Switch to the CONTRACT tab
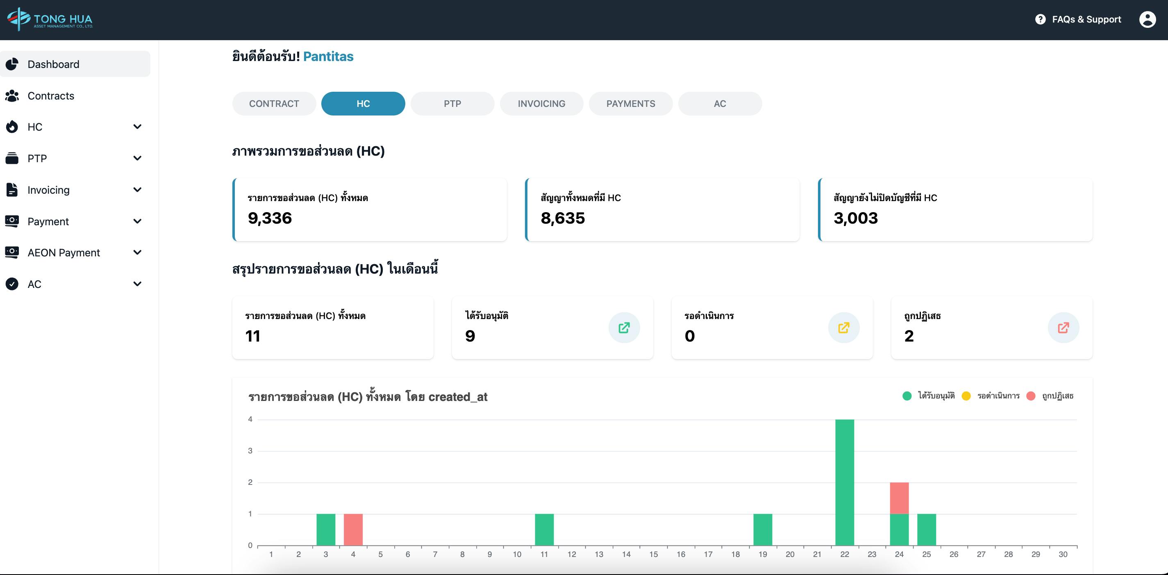This screenshot has width=1168, height=575. pos(274,104)
